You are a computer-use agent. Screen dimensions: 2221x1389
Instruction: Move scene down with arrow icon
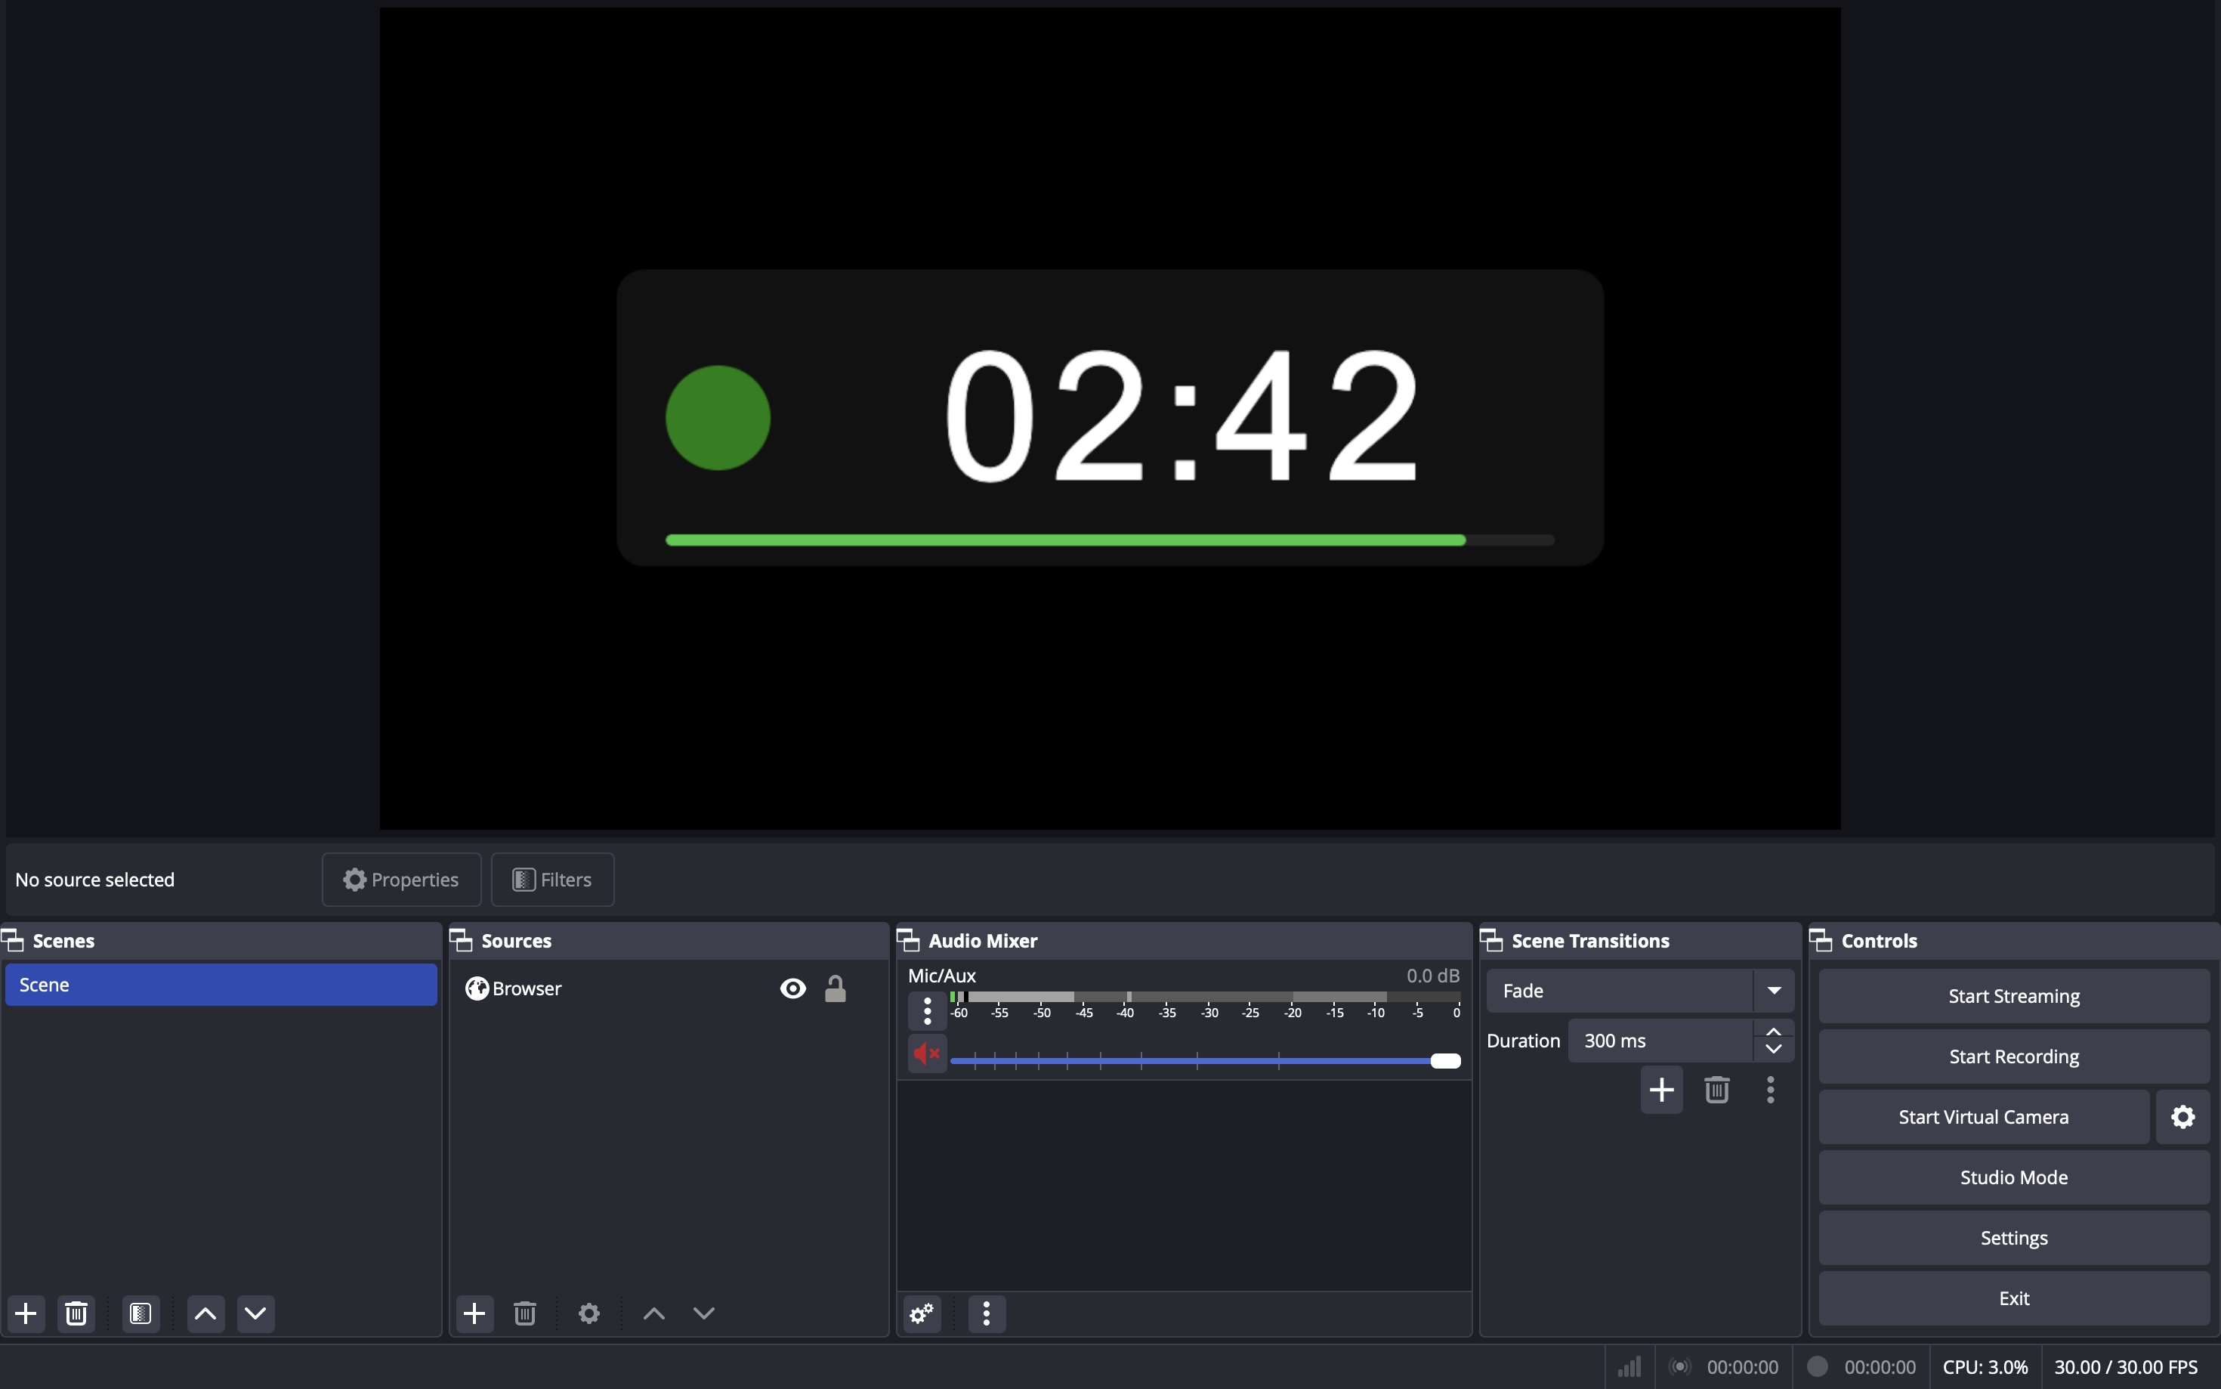click(x=255, y=1313)
